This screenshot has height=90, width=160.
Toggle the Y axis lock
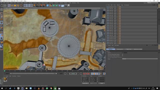click(28, 5)
